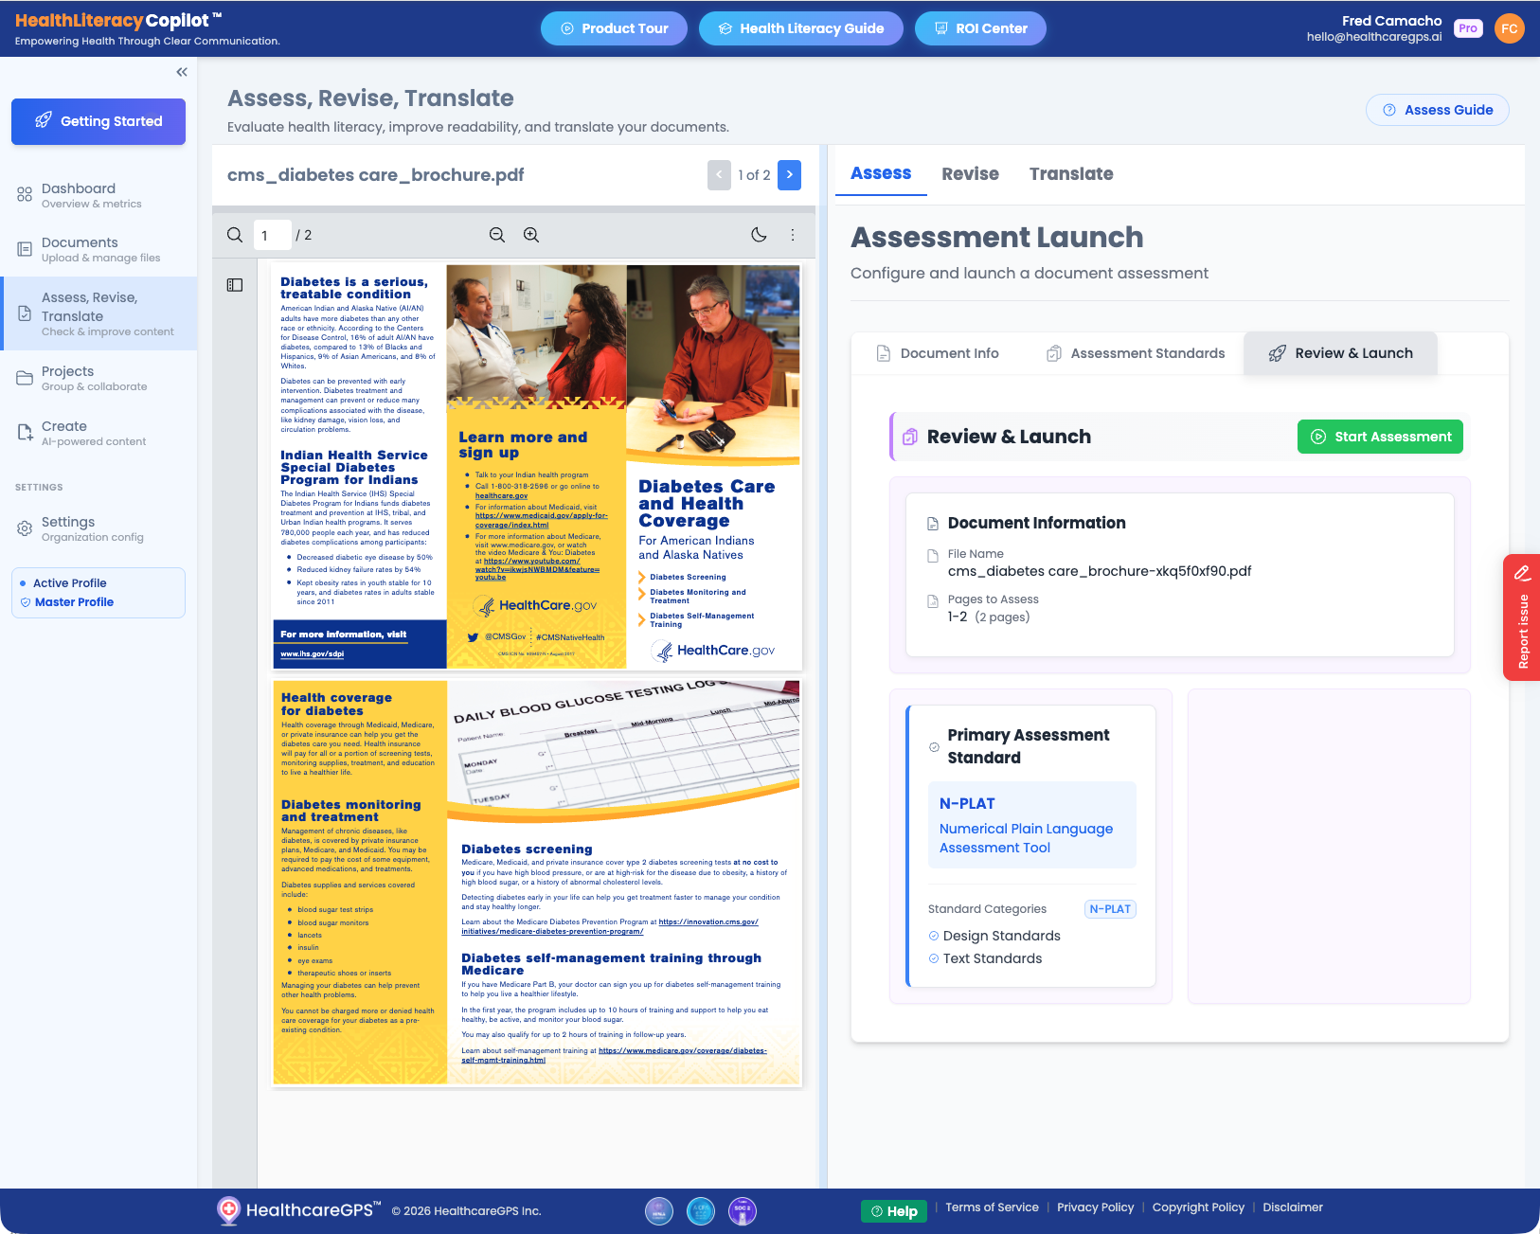
Task: Toggle dark mode in the PDF viewer
Action: pos(759,234)
